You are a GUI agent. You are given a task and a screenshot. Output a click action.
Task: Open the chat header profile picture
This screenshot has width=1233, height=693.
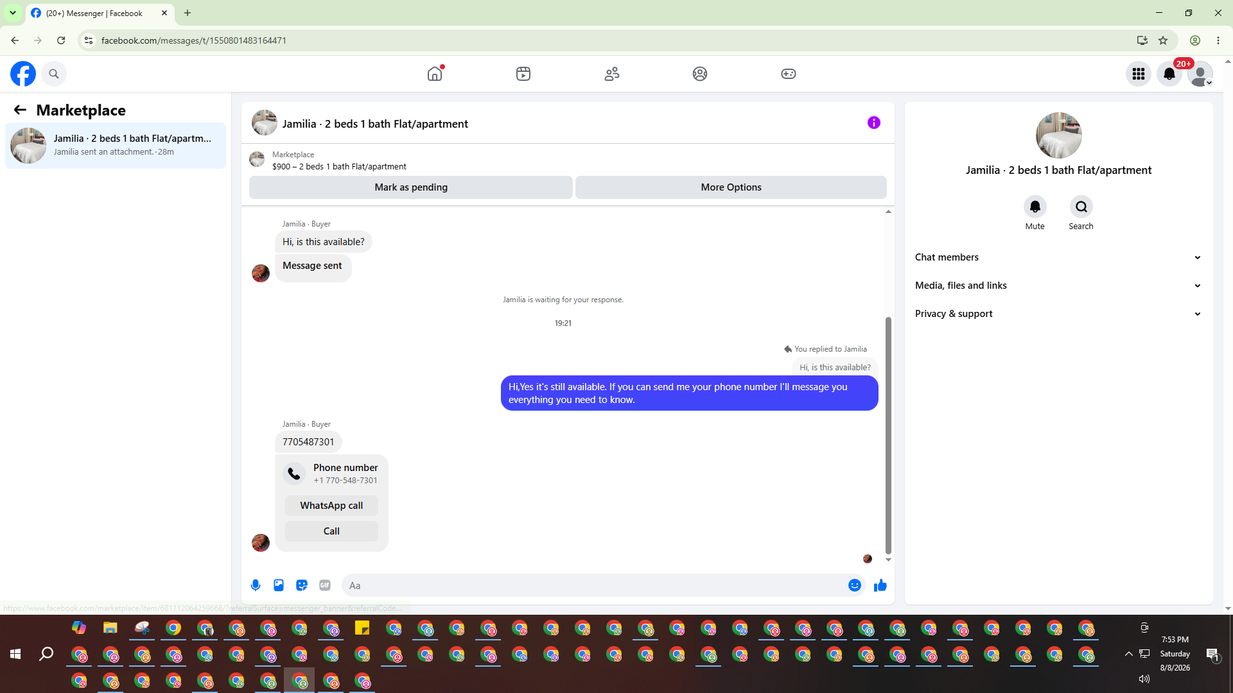click(265, 123)
